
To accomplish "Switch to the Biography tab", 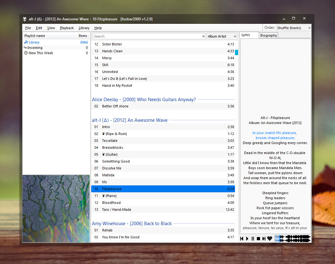I will [268, 35].
